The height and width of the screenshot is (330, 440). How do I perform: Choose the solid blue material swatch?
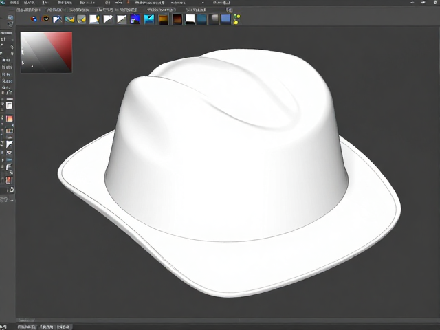[226, 19]
